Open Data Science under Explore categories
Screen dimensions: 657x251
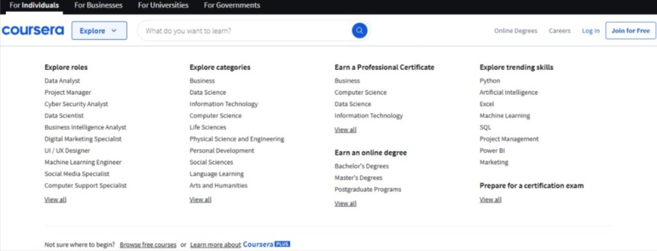(207, 92)
